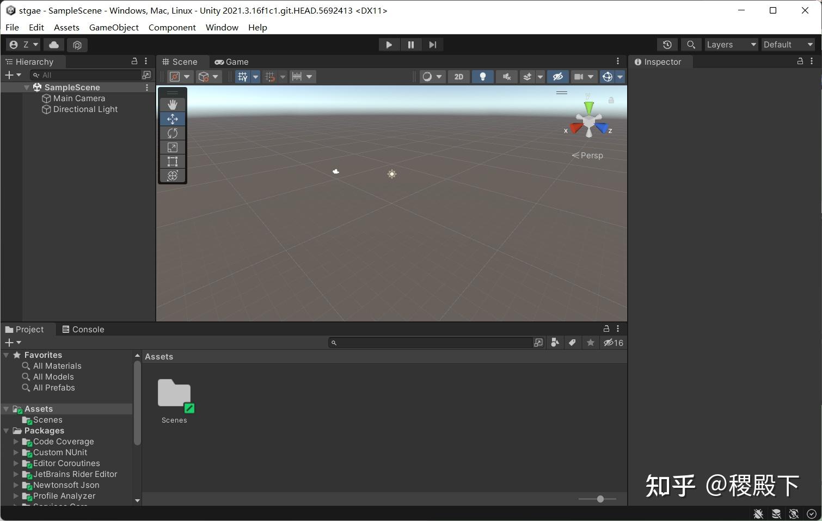The height and width of the screenshot is (521, 822).
Task: Toggle 2D scene view mode
Action: point(458,77)
